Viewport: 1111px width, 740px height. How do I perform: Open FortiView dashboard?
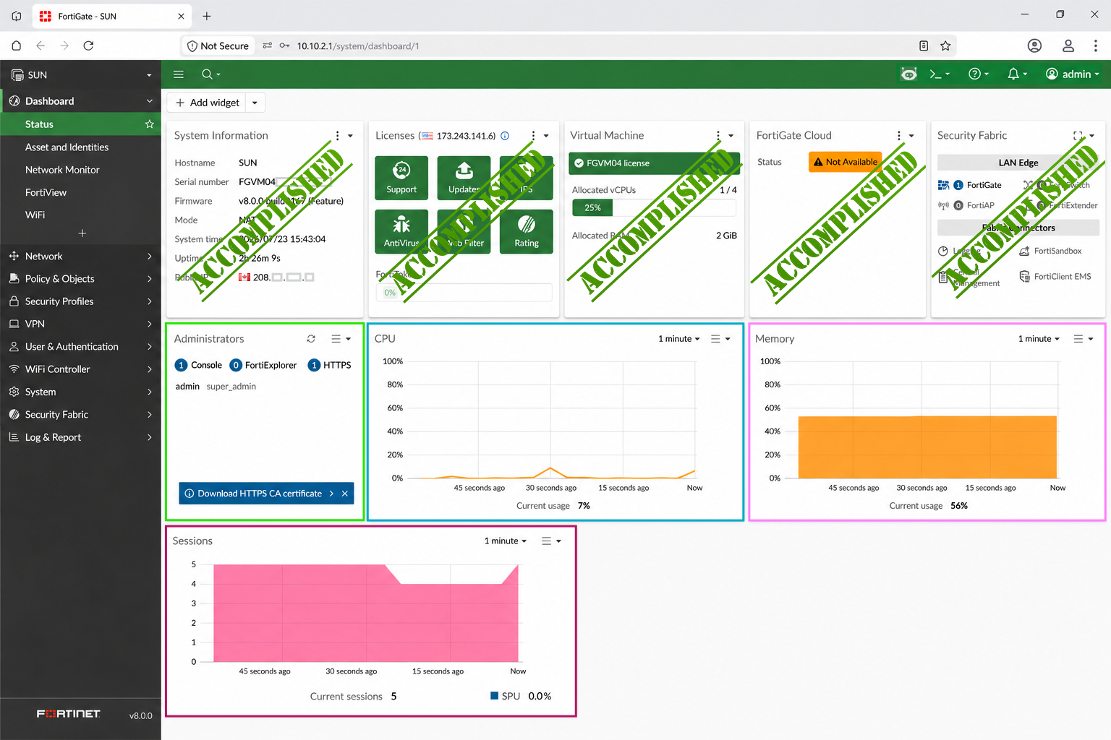46,192
